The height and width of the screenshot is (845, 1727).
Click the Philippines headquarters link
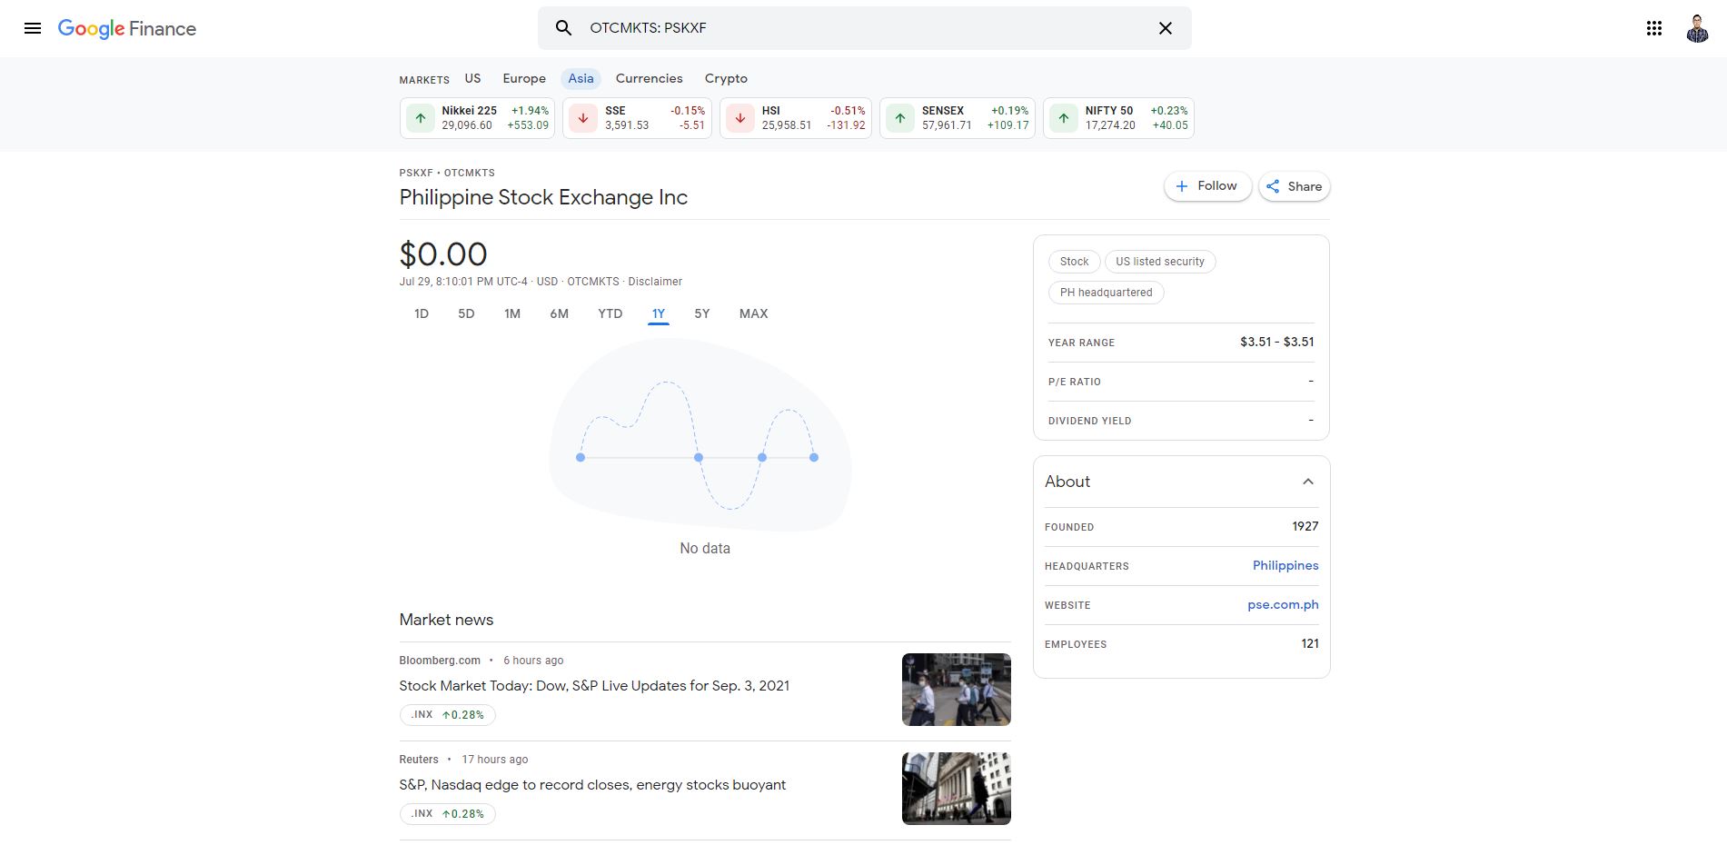click(x=1285, y=565)
